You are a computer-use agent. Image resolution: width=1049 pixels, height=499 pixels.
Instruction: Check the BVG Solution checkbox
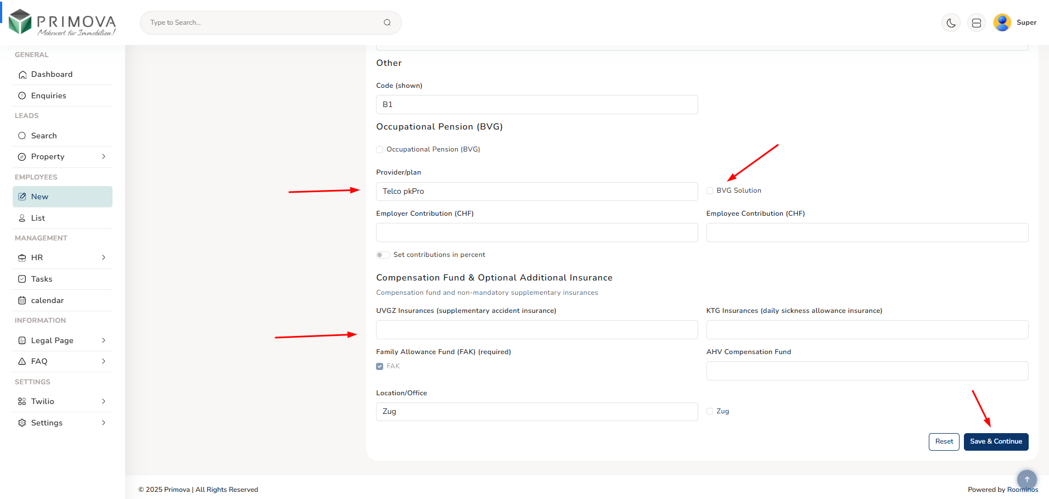tap(709, 190)
